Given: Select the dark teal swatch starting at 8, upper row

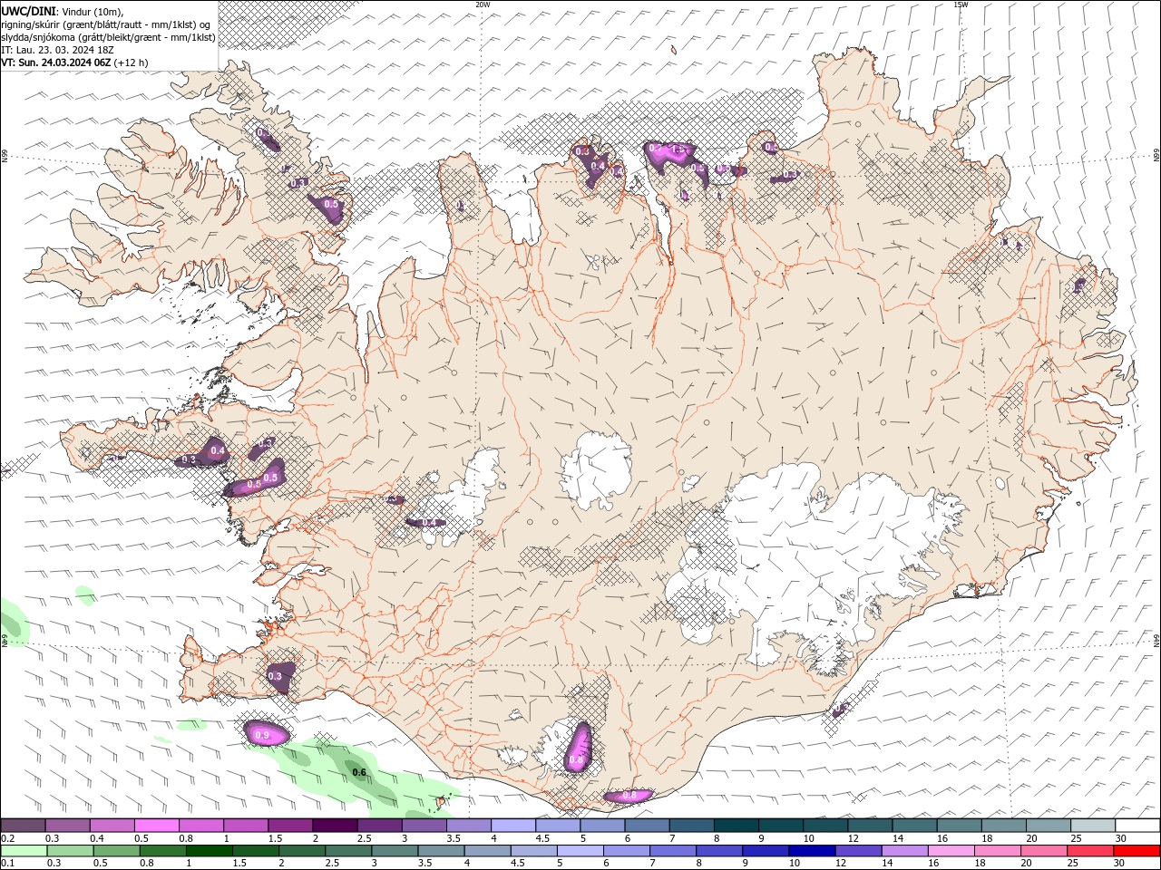Looking at the screenshot, I should click(x=735, y=826).
